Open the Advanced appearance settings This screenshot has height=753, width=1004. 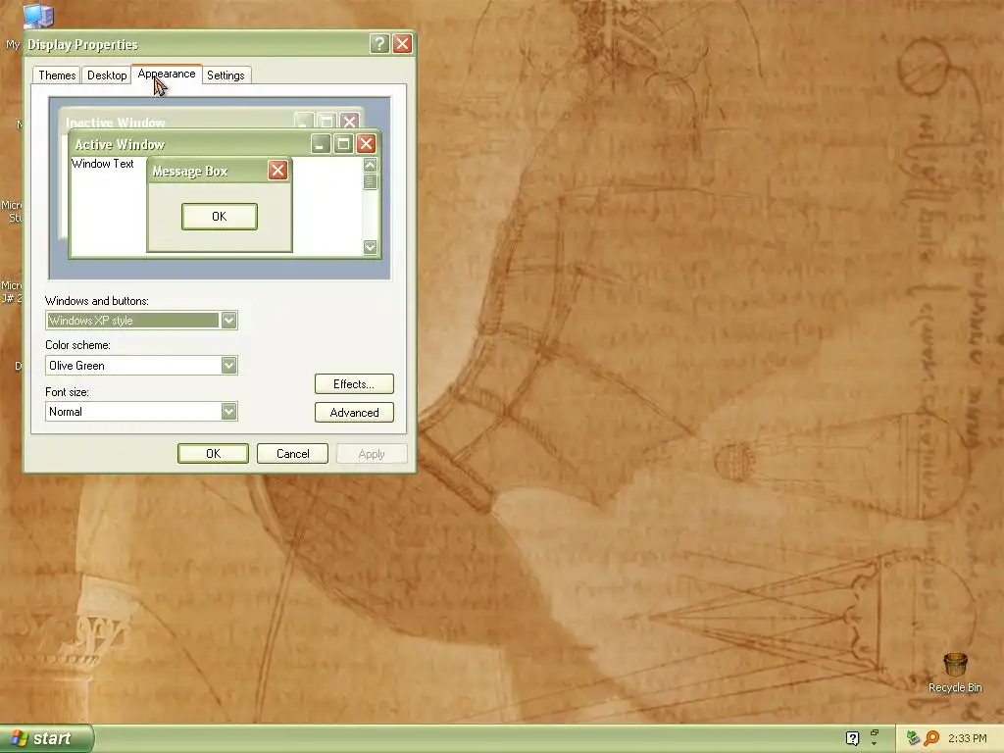[354, 413]
